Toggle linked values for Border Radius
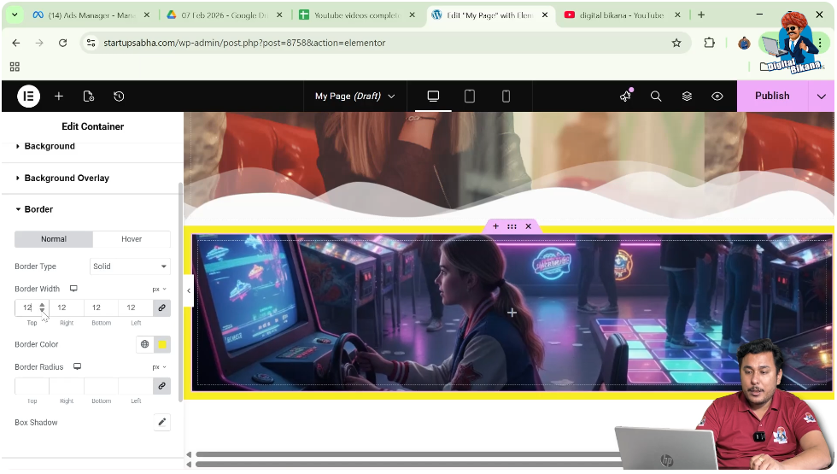 (x=161, y=387)
